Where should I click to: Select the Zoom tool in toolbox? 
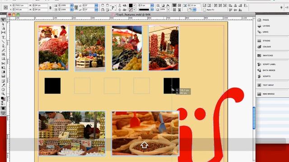(x=3, y=94)
